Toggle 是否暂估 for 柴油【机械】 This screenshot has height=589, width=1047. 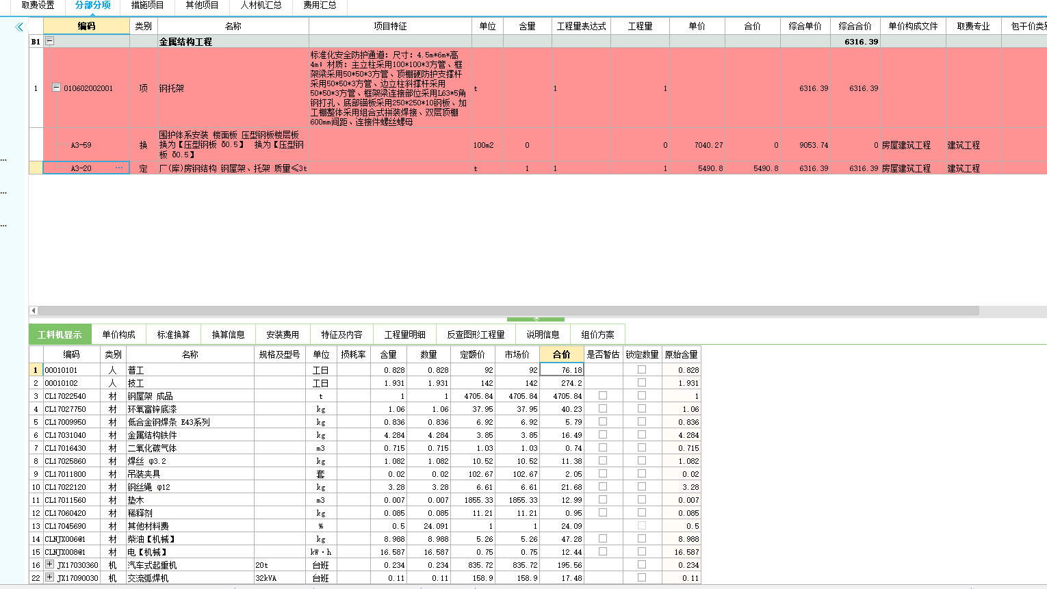pyautogui.click(x=603, y=538)
